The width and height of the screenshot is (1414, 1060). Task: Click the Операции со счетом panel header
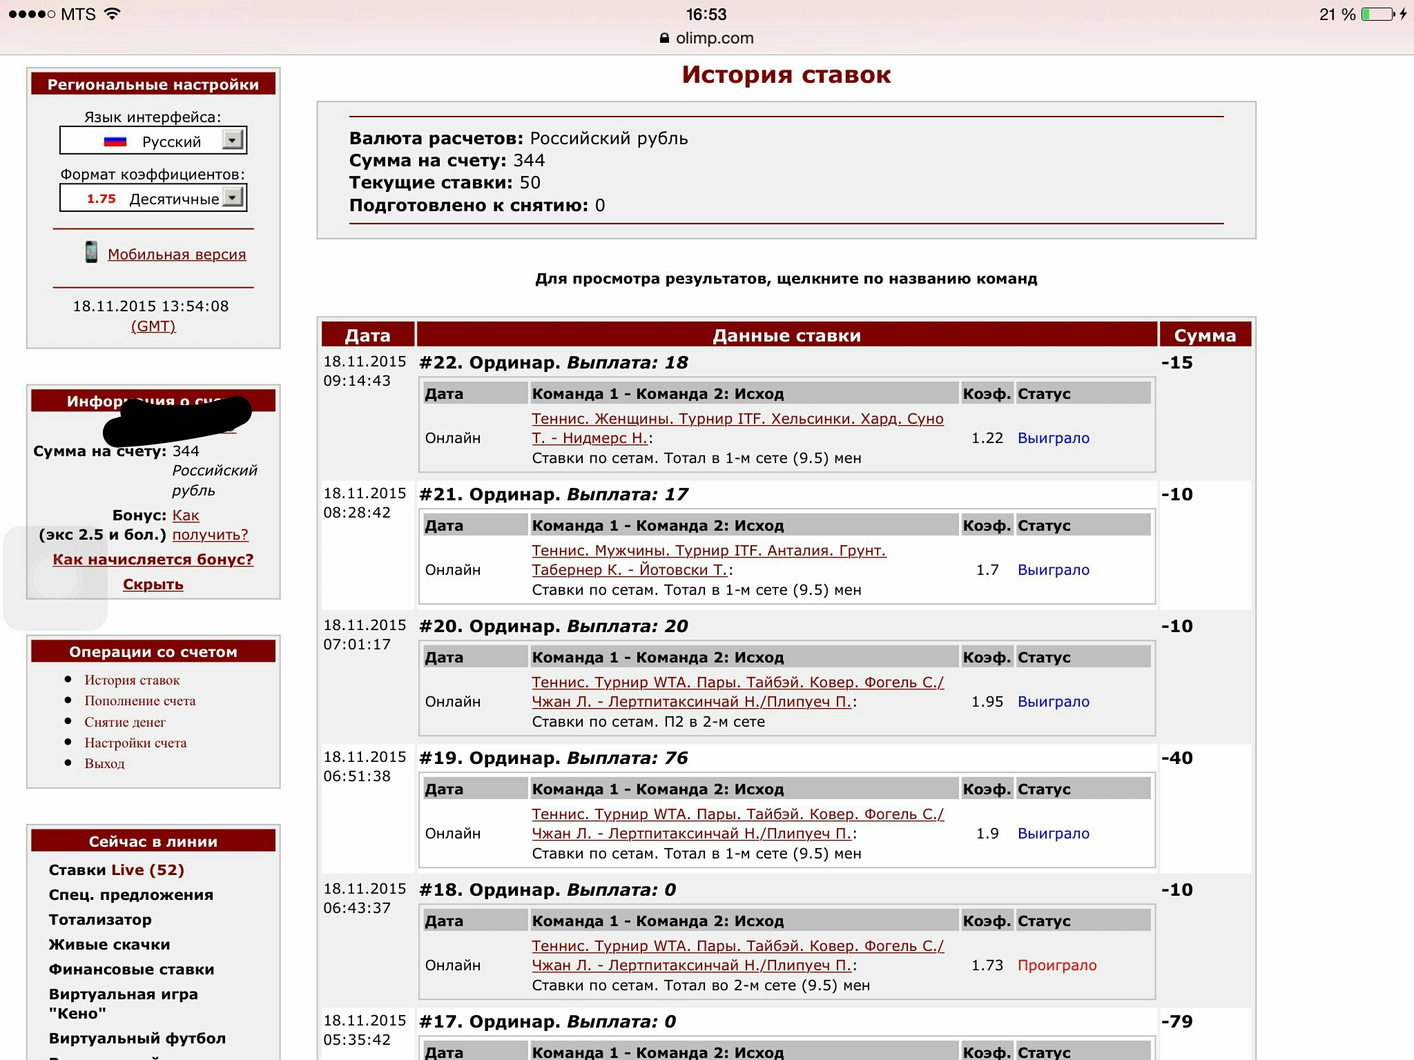[x=153, y=651]
